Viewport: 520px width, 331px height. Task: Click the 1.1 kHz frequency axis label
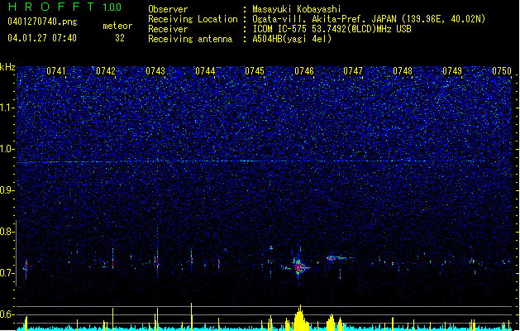coord(7,108)
